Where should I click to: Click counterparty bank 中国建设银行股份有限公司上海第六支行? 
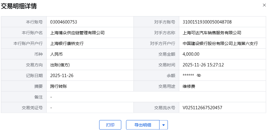220,43
